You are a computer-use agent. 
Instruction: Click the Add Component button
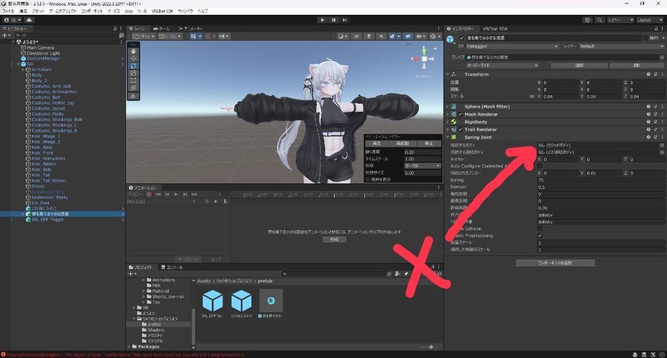(x=555, y=263)
